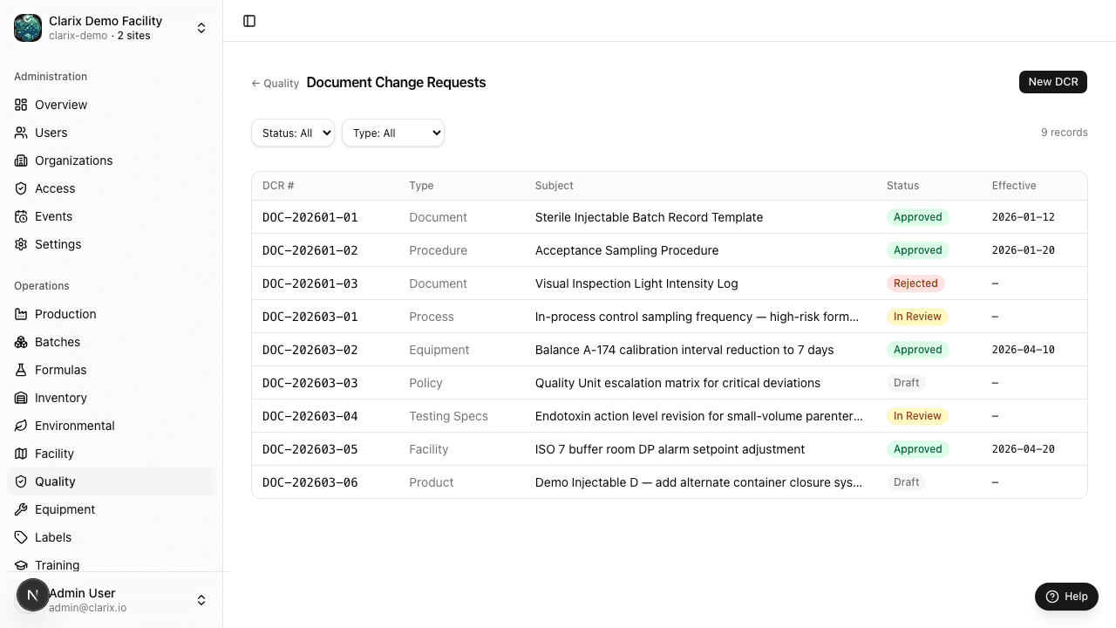Open DCR DOC-202603-02
This screenshot has height=628, width=1116.
310,350
